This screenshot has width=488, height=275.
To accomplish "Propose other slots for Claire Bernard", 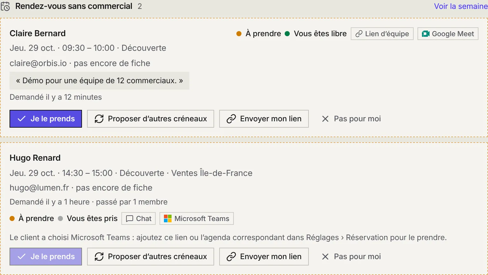I will (x=151, y=119).
